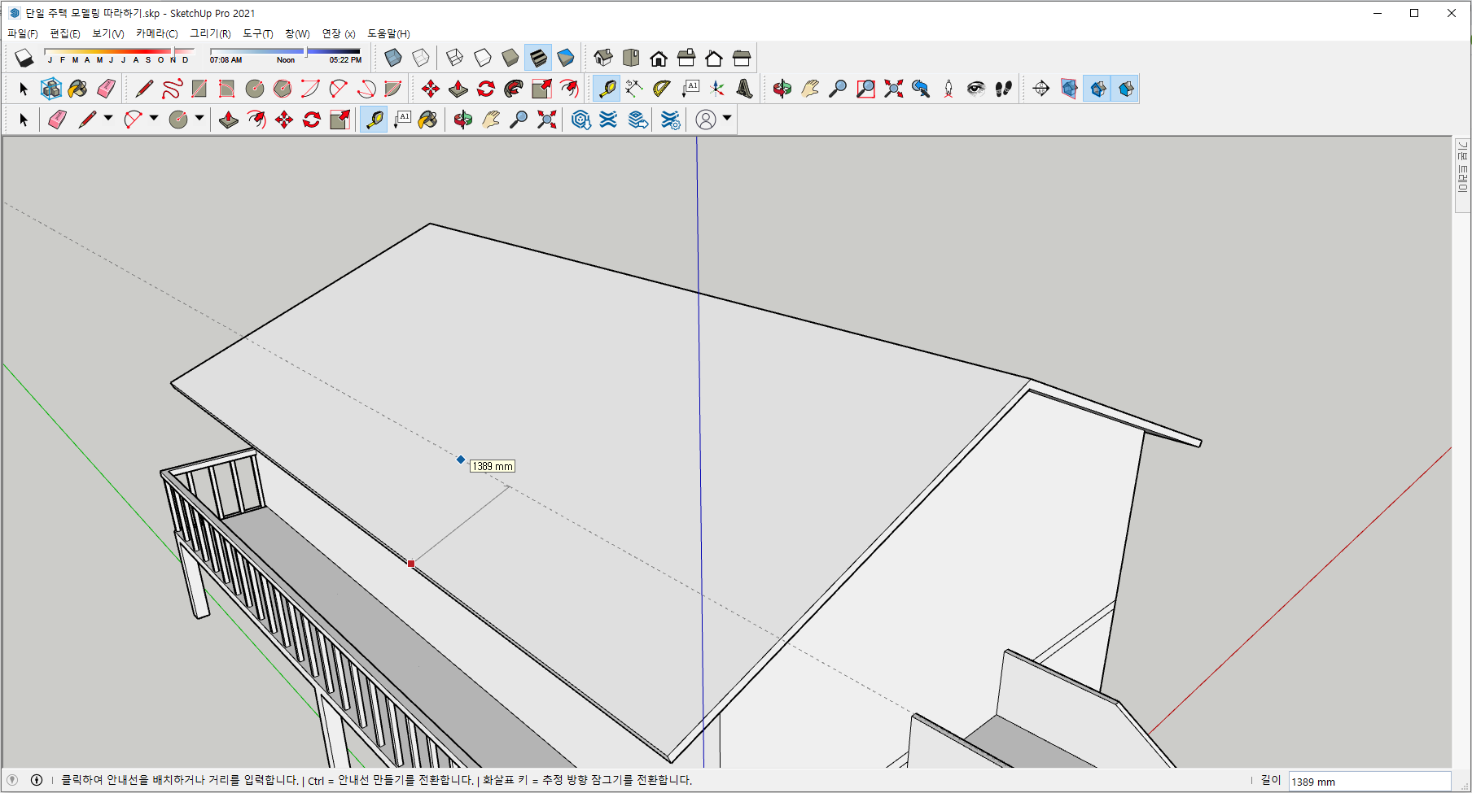Click the 길이 measurement input field
This screenshot has width=1472, height=793.
[1369, 782]
